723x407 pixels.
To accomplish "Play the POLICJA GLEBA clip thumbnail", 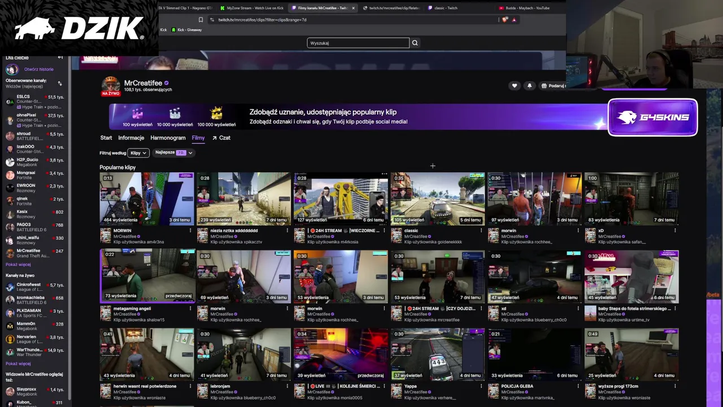I will pyautogui.click(x=534, y=354).
